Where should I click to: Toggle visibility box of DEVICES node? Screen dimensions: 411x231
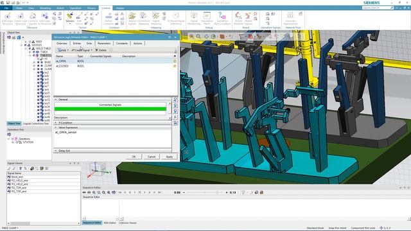click(x=26, y=45)
